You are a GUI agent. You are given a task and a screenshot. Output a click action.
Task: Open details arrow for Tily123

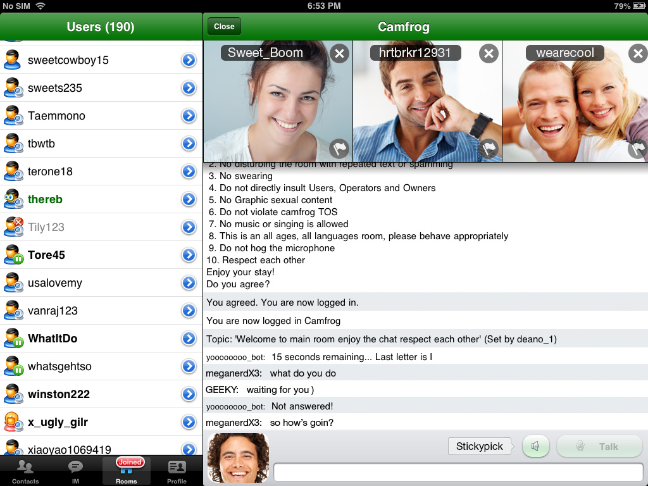click(x=189, y=227)
